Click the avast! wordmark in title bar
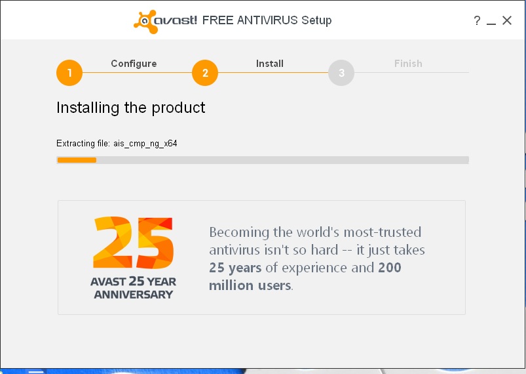526x374 pixels. tap(176, 20)
